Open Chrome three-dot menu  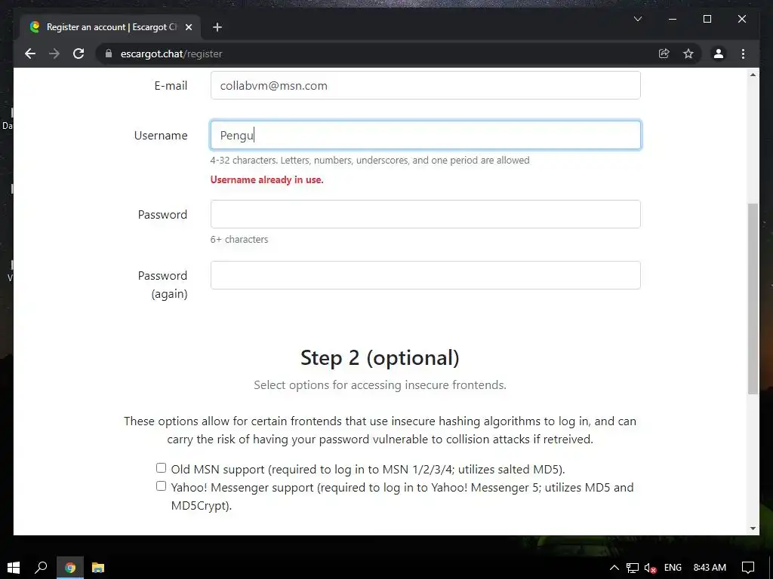coord(743,54)
